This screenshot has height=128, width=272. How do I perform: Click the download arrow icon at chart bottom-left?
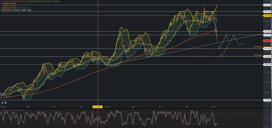click(2, 103)
